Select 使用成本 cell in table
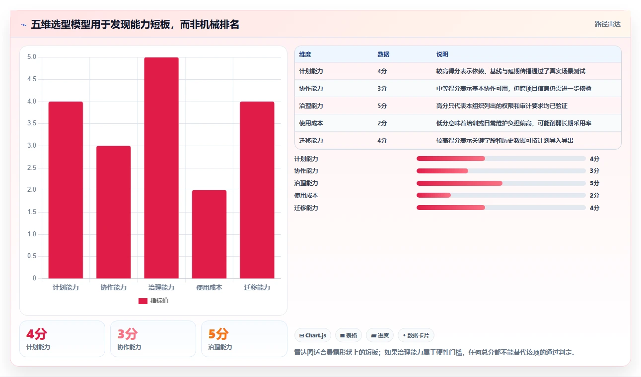The width and height of the screenshot is (641, 377). 311,123
